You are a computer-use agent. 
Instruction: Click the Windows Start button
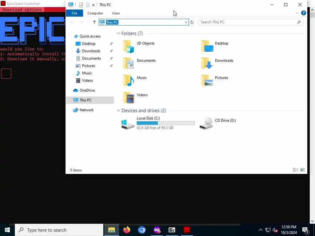point(7,230)
